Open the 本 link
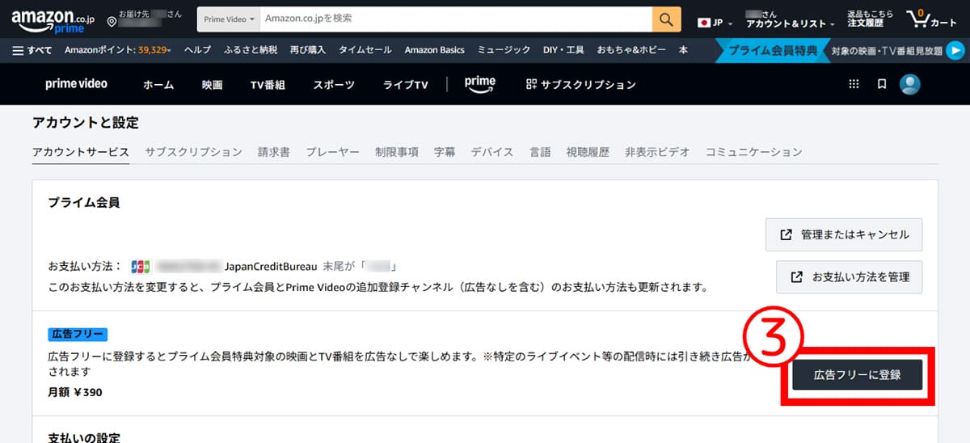The width and height of the screenshot is (970, 443). (x=683, y=50)
